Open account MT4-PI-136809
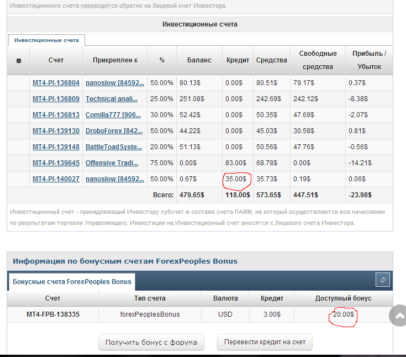406x357 pixels. [56, 99]
